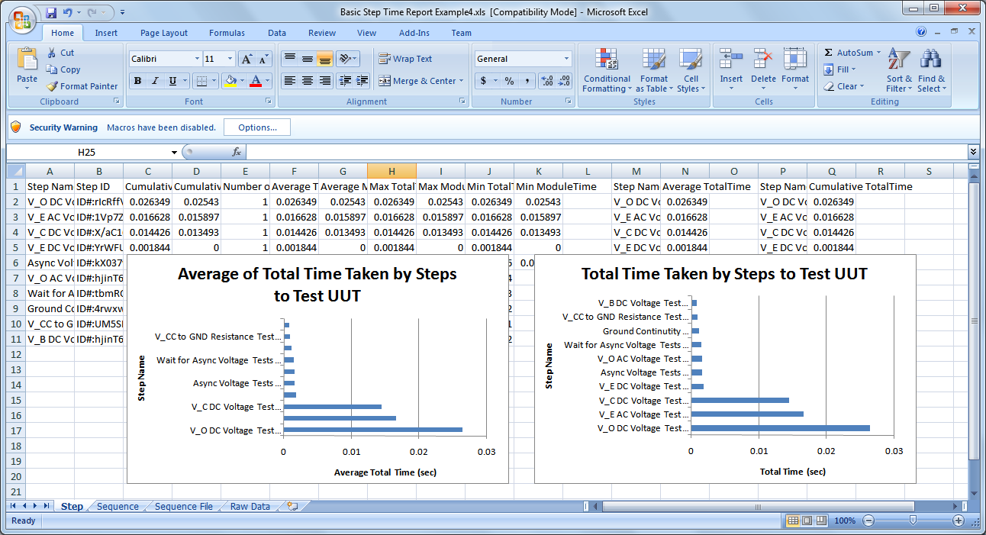This screenshot has height=535, width=986.
Task: Toggle Bold formatting
Action: point(137,81)
